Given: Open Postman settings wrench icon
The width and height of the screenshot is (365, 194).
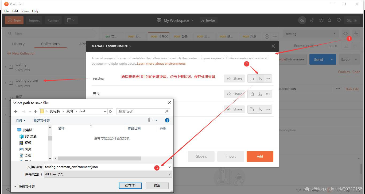Looking at the screenshot, I should [x=321, y=20].
